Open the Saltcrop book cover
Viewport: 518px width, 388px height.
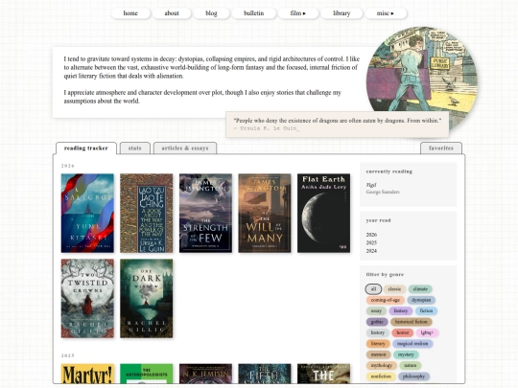[87, 213]
